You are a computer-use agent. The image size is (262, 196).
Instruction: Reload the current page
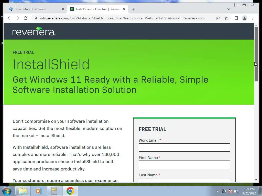26,18
